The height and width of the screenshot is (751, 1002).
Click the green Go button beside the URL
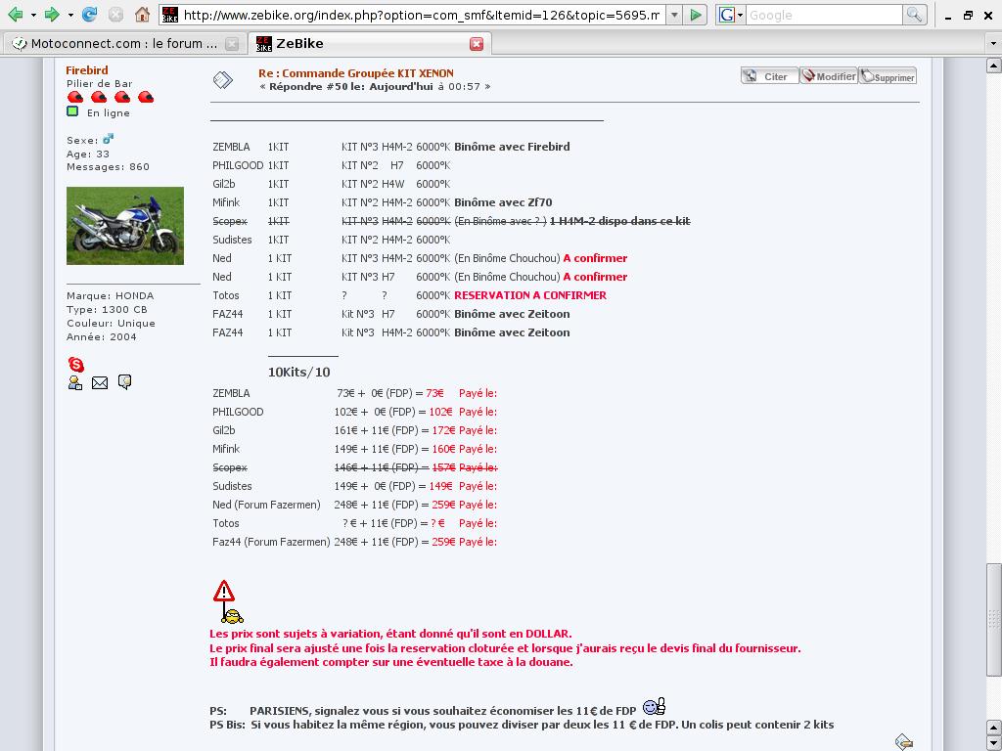pyautogui.click(x=696, y=15)
